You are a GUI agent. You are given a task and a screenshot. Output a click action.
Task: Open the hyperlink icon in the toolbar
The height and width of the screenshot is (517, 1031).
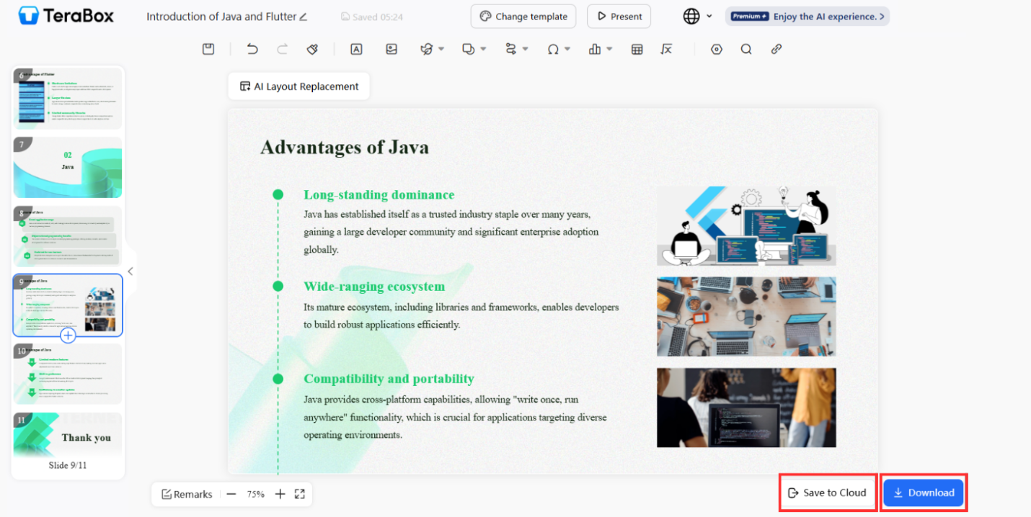(776, 49)
